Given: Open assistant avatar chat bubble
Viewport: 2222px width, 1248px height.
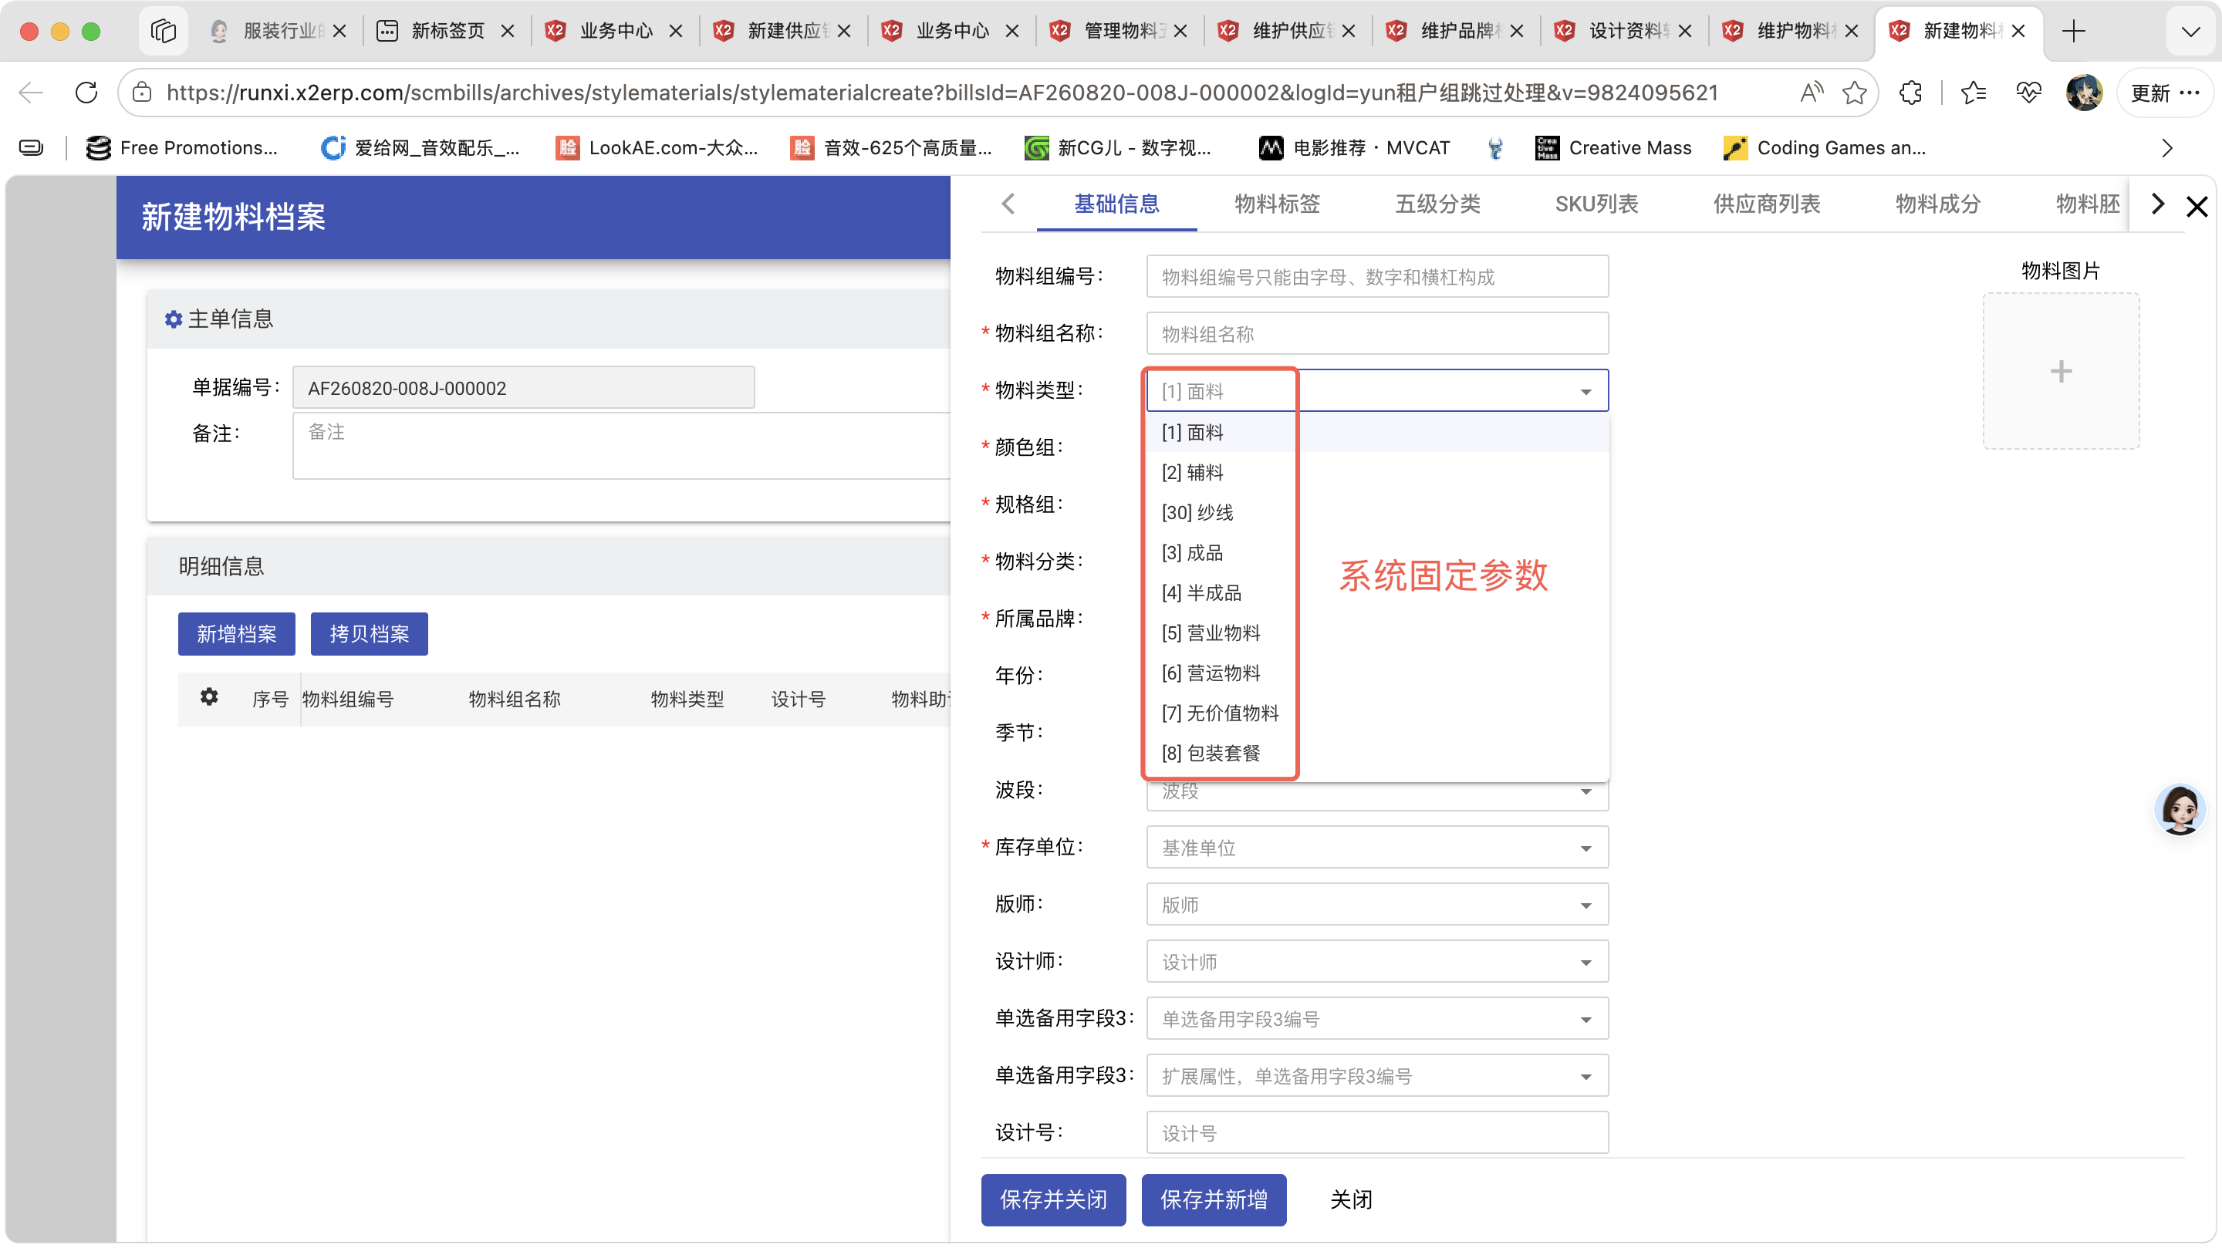Looking at the screenshot, I should coord(2180,809).
